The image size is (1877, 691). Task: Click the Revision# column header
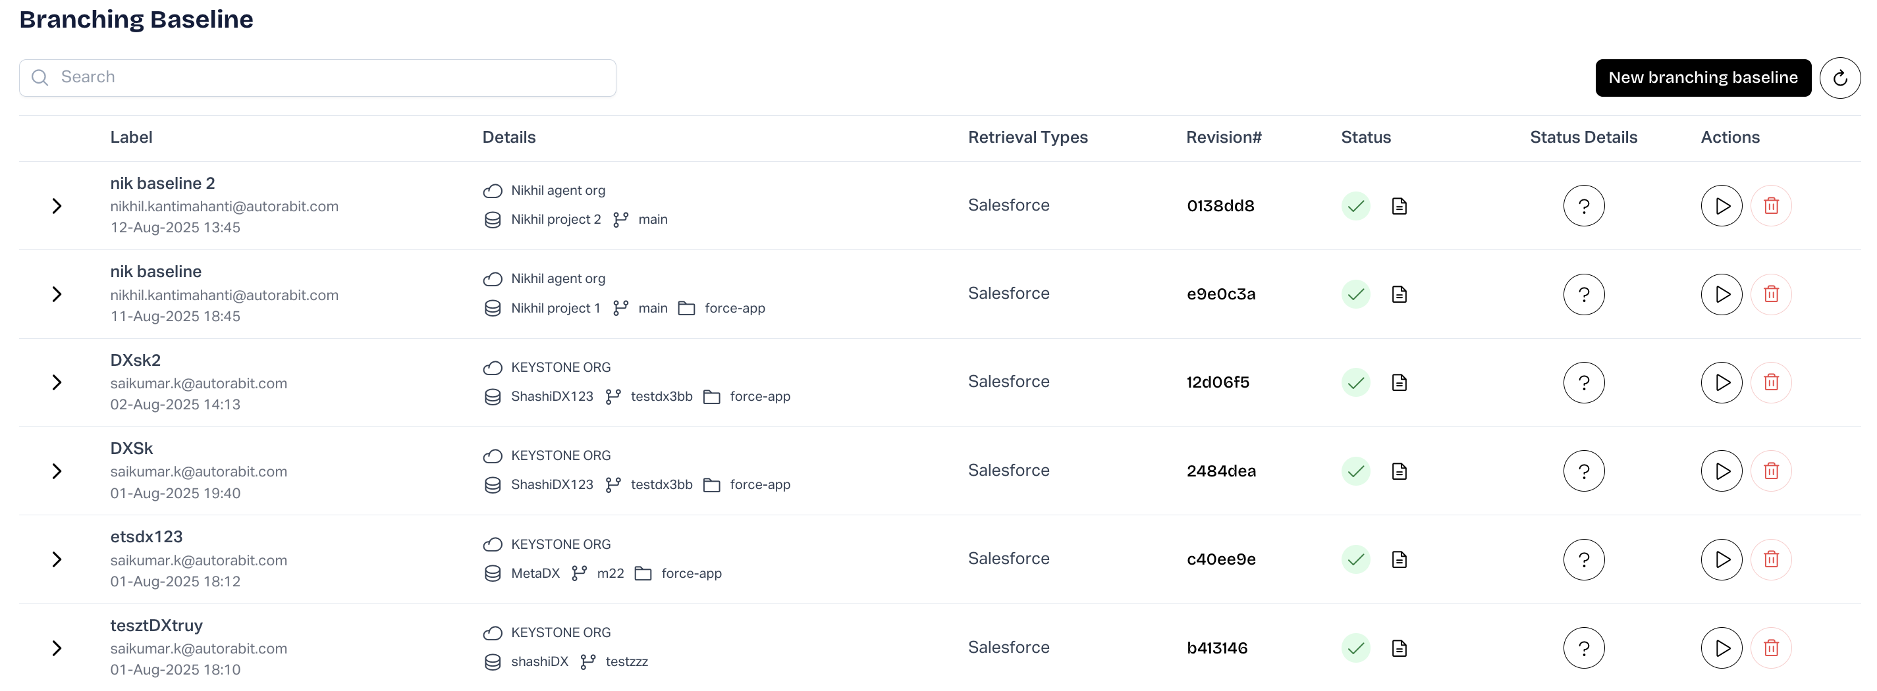pos(1224,138)
